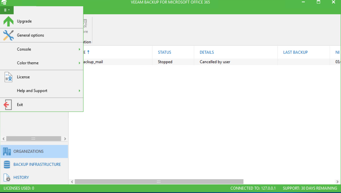This screenshot has height=193, width=341.
Task: Switch to HISTORY view
Action: coord(34,177)
